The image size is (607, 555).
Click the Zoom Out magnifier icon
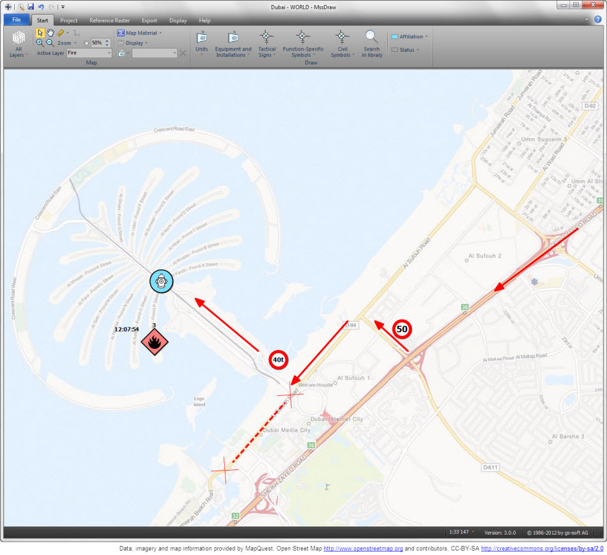click(x=49, y=42)
